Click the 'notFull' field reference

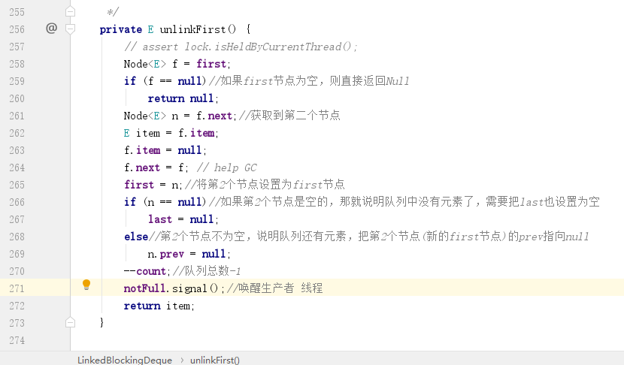(x=144, y=288)
